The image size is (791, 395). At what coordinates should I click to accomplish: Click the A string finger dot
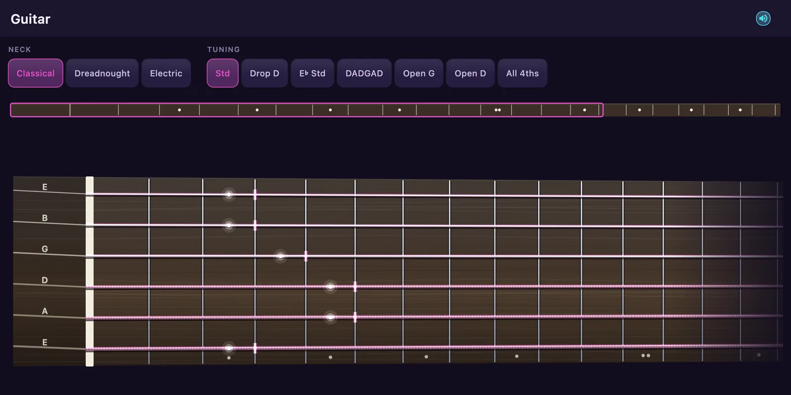(x=330, y=317)
